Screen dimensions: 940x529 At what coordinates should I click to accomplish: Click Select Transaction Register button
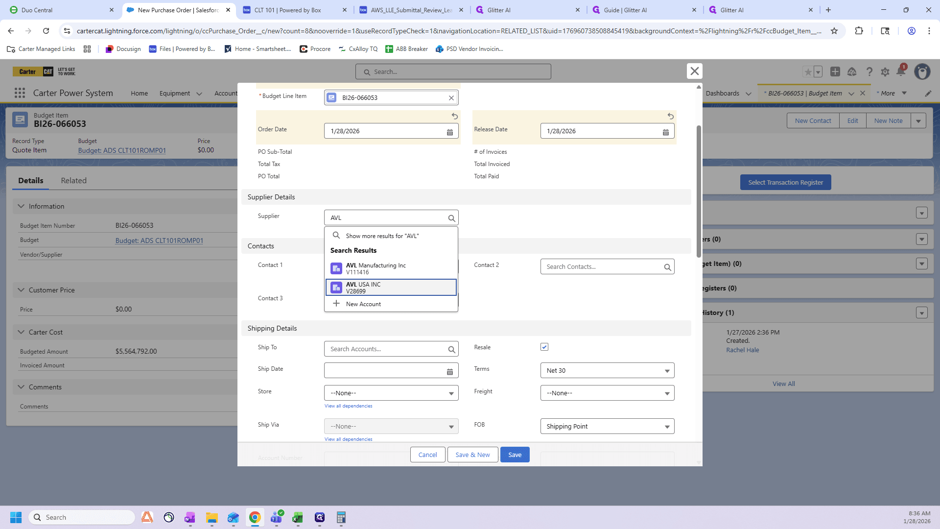tap(785, 182)
